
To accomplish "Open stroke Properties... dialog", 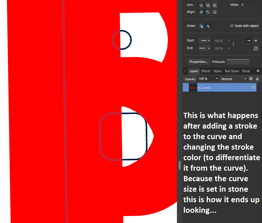I will tap(199, 62).
